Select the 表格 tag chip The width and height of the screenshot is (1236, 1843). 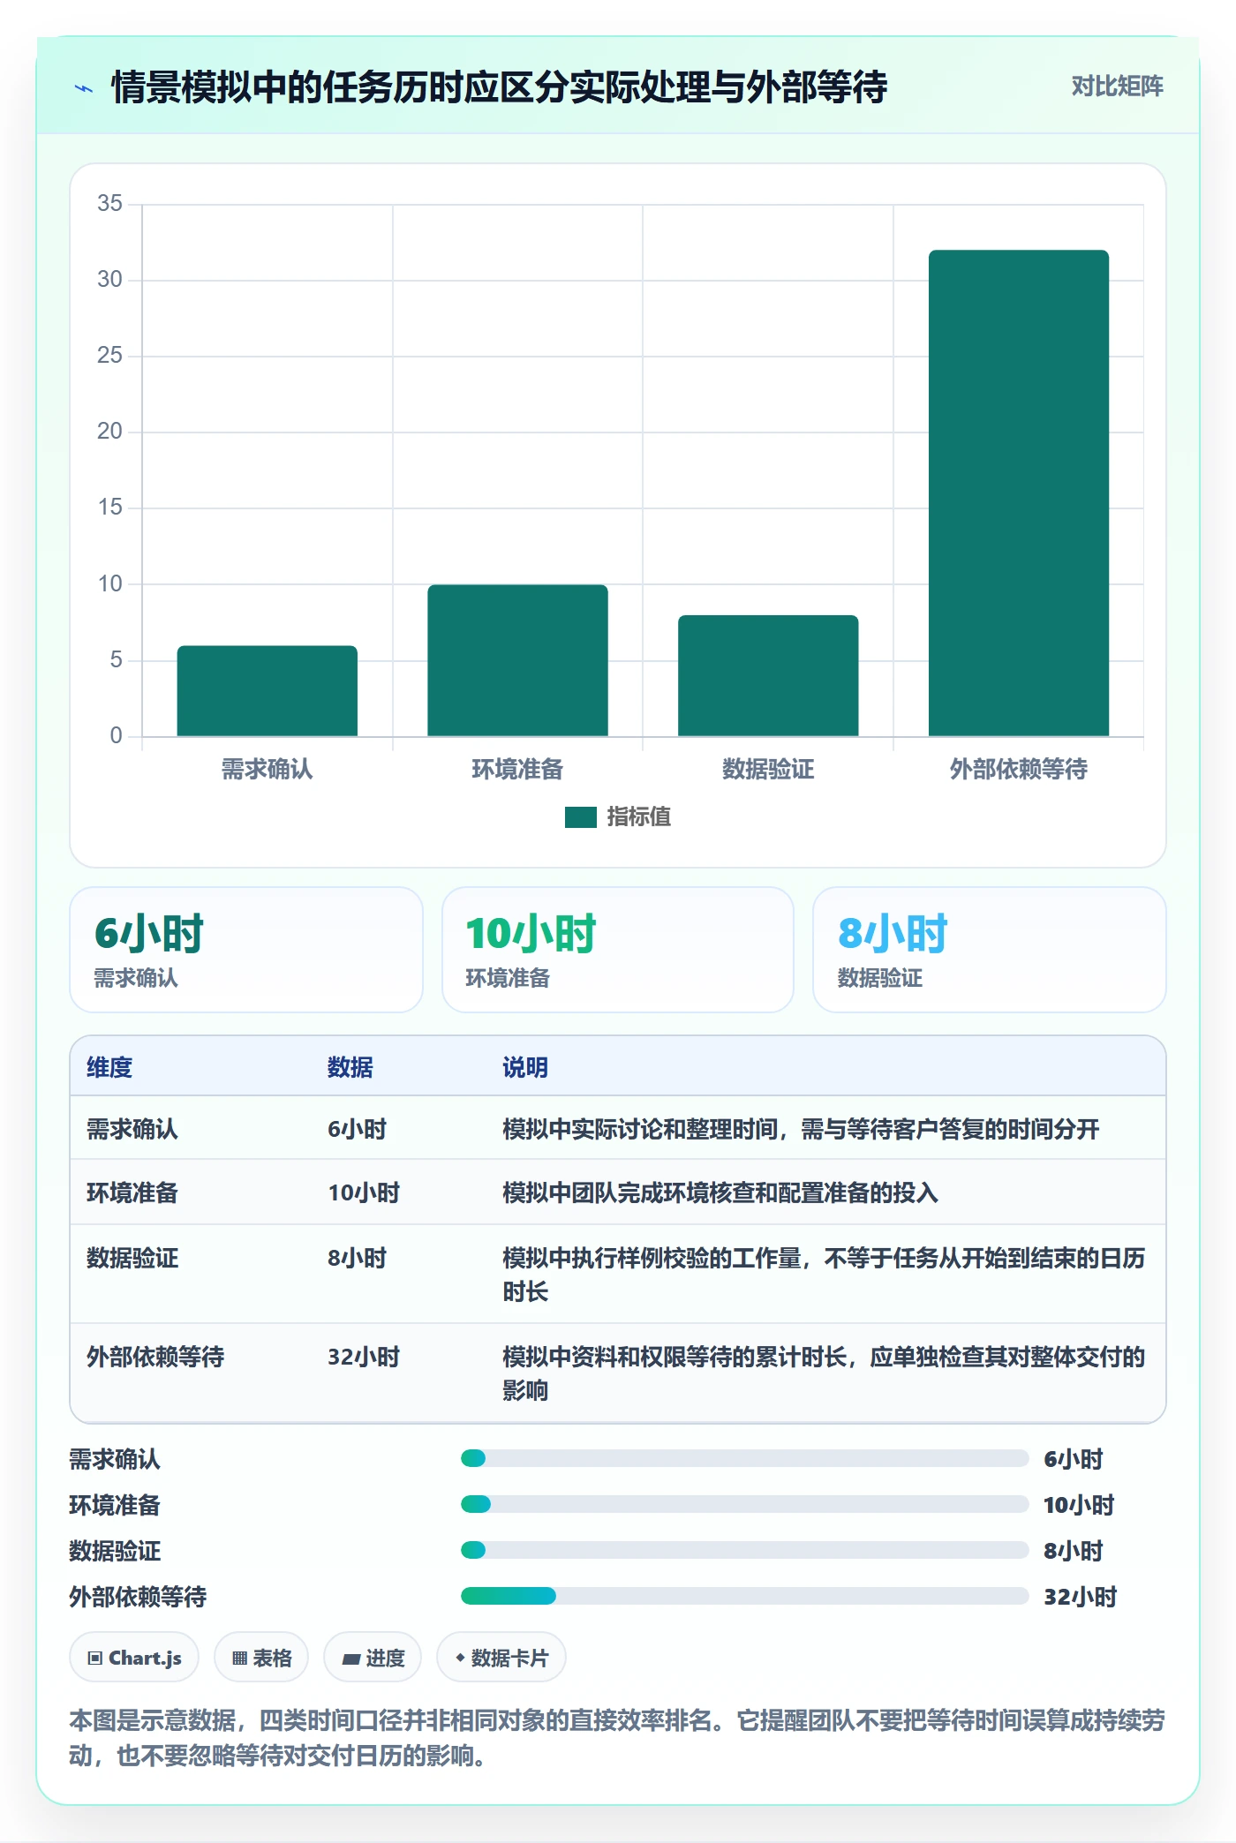point(261,1658)
